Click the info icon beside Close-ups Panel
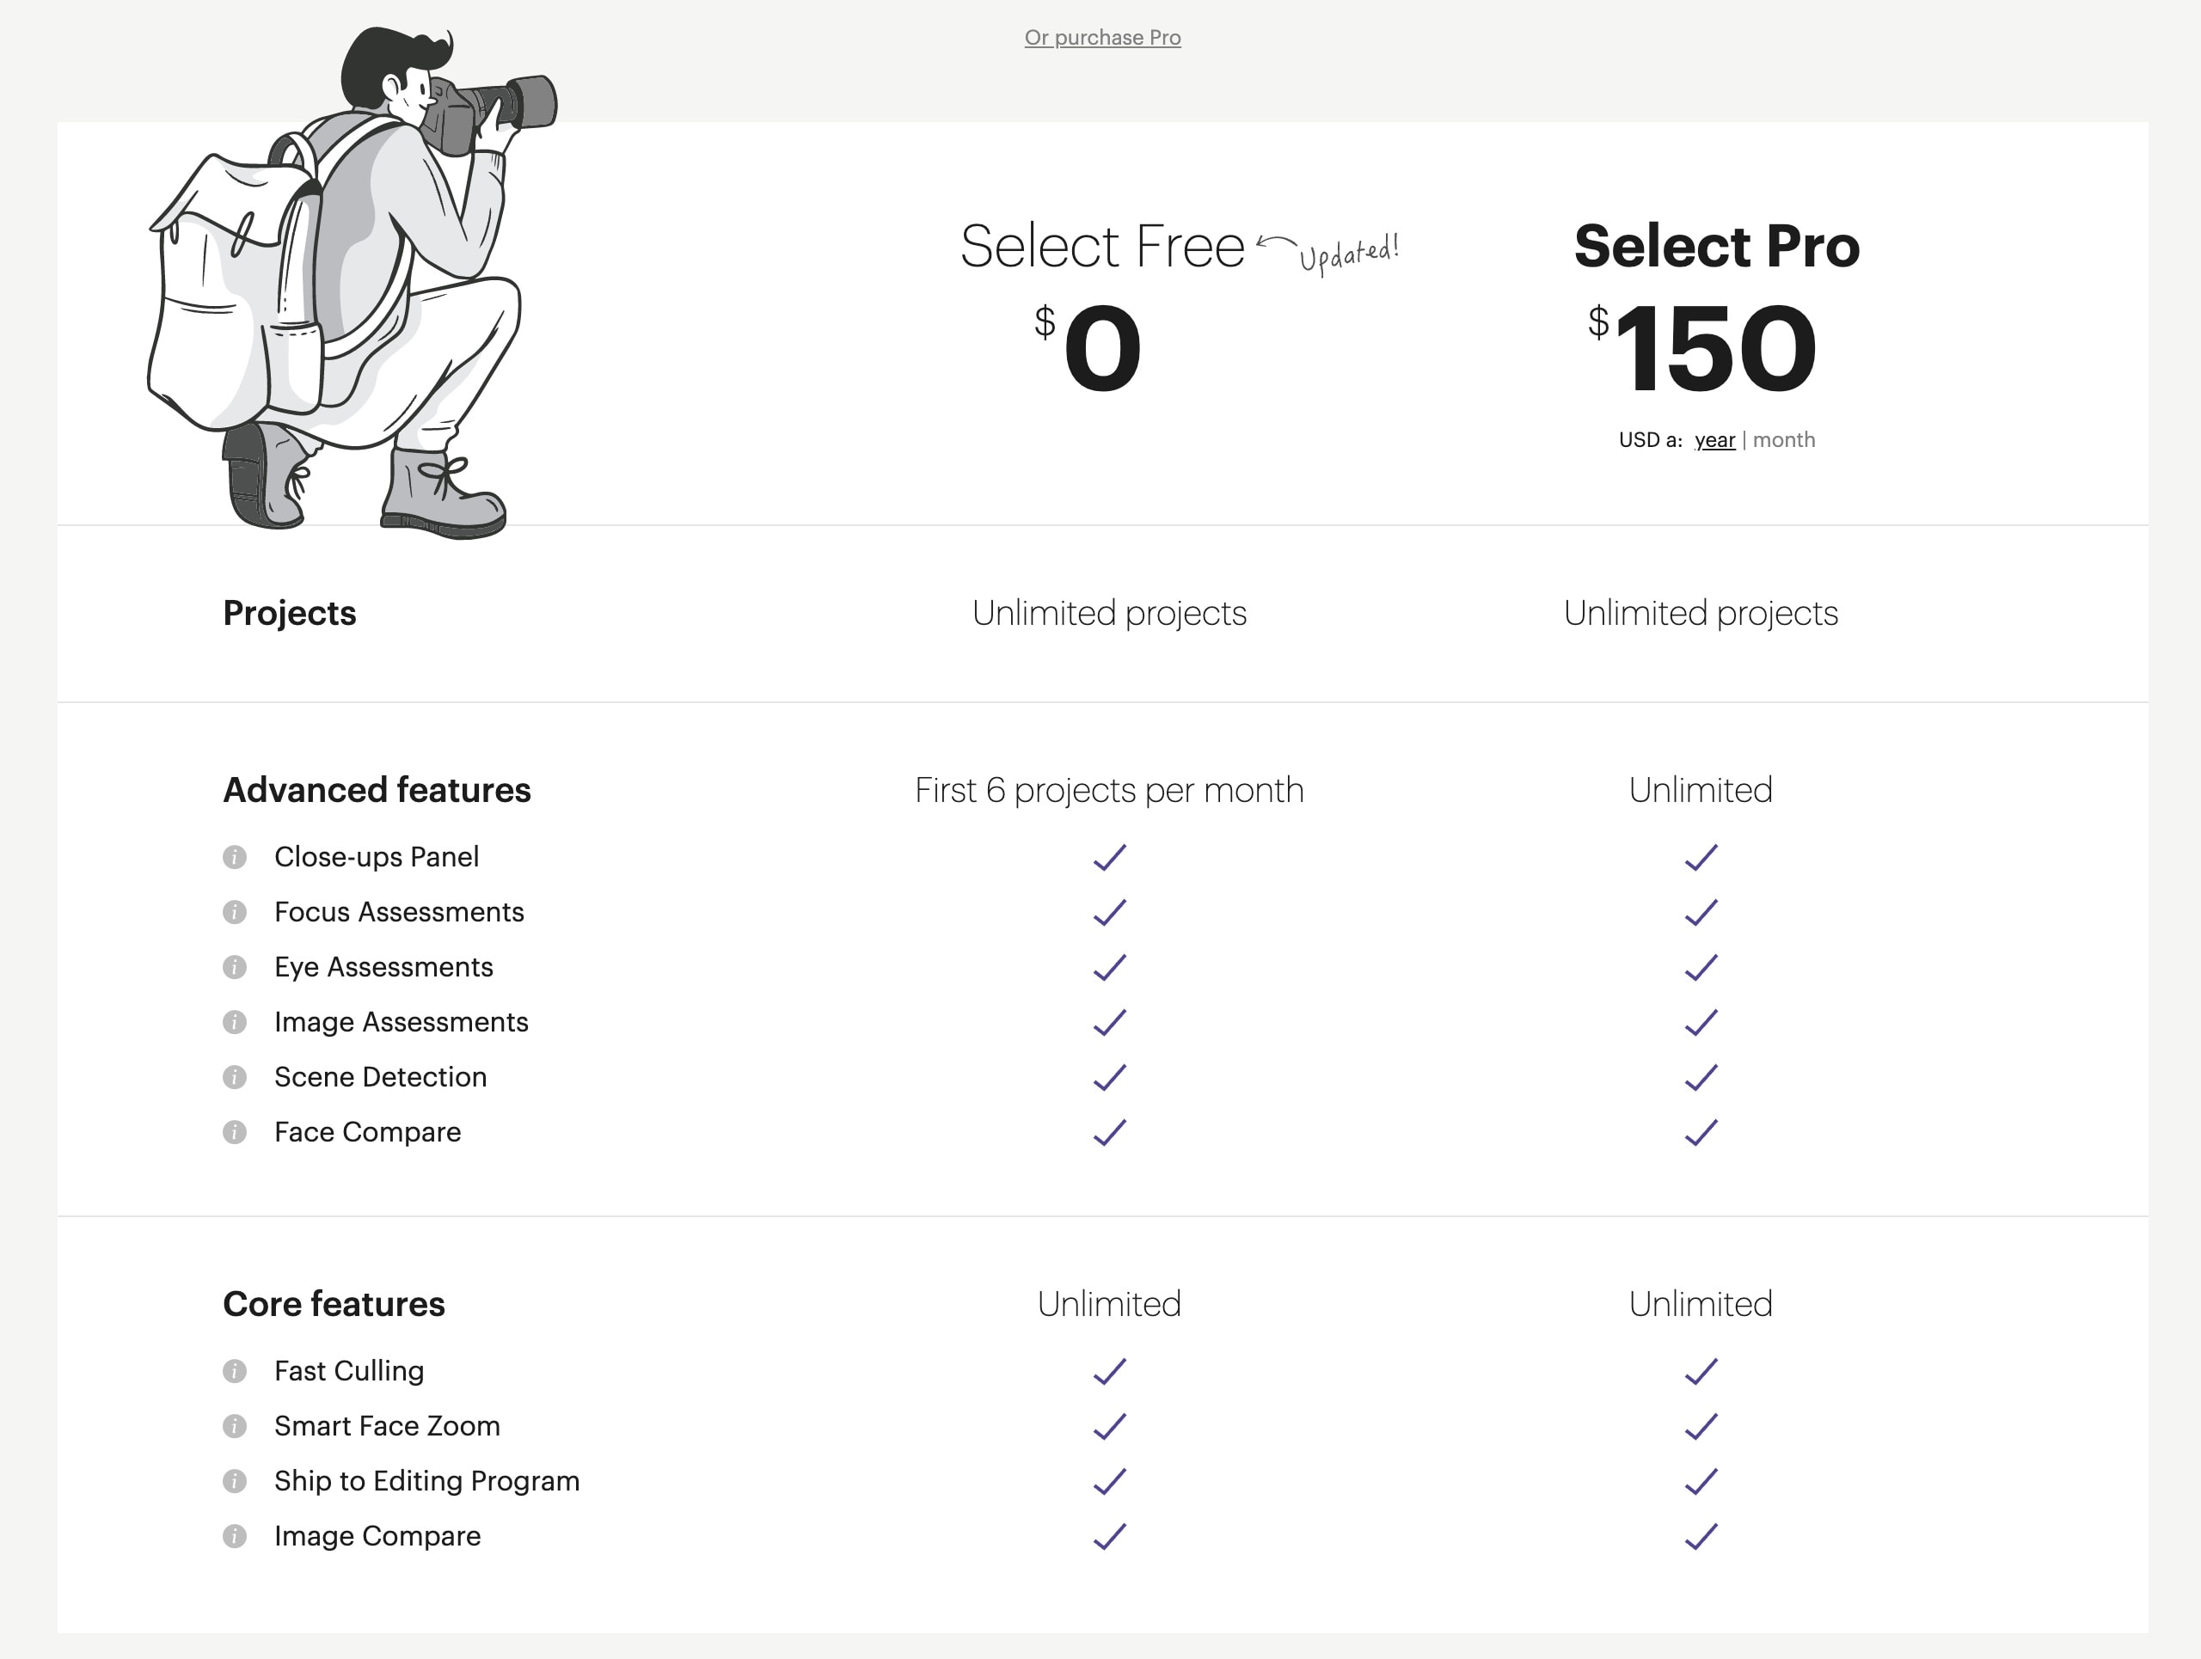This screenshot has height=1659, width=2201. pyautogui.click(x=235, y=857)
